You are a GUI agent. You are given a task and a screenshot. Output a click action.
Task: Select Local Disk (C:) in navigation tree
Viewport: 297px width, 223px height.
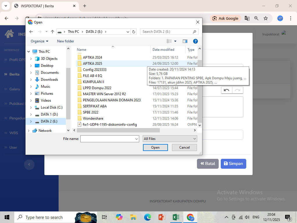click(51, 107)
